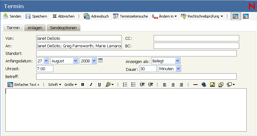Click the An recipients field
Image resolution: width=257 pixels, height=136 pixels.
click(x=79, y=46)
